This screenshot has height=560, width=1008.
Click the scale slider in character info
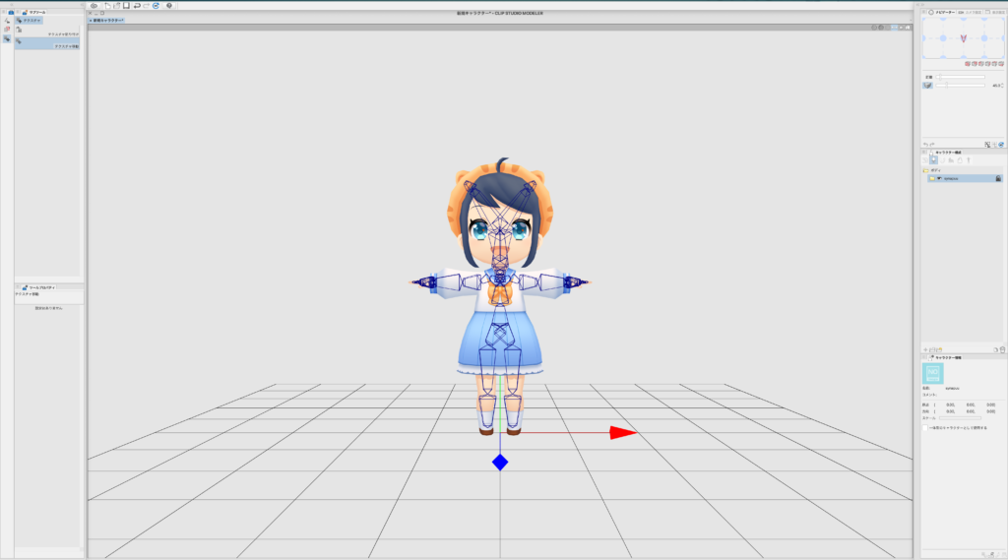point(961,418)
